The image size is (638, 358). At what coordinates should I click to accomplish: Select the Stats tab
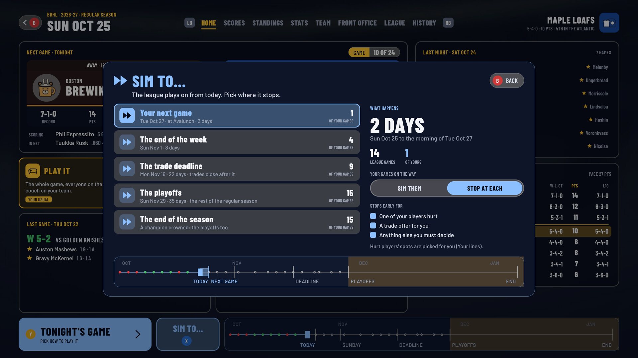point(299,23)
